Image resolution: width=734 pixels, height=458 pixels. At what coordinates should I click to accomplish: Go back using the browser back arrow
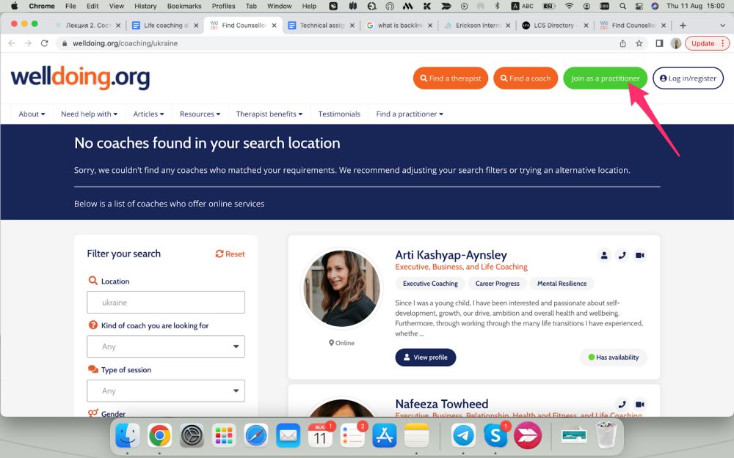pyautogui.click(x=12, y=43)
